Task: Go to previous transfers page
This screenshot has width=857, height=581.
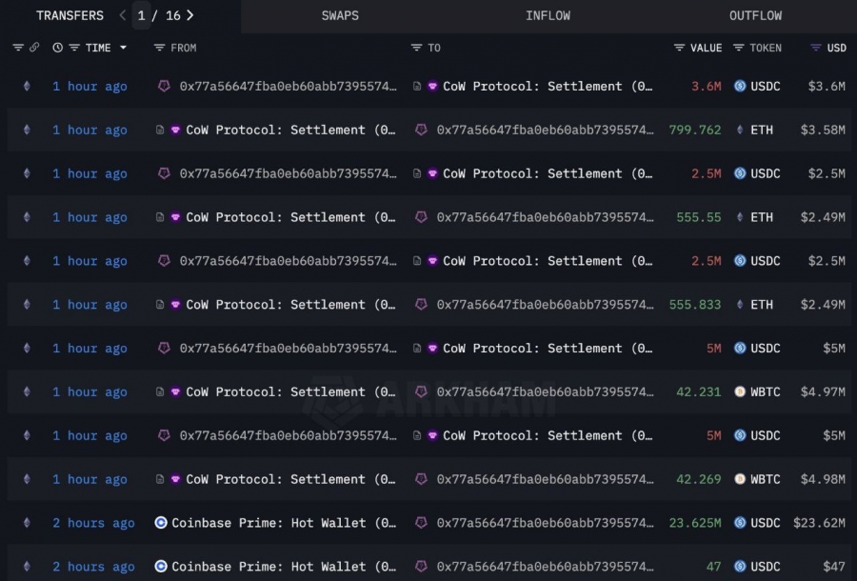Action: click(x=123, y=15)
